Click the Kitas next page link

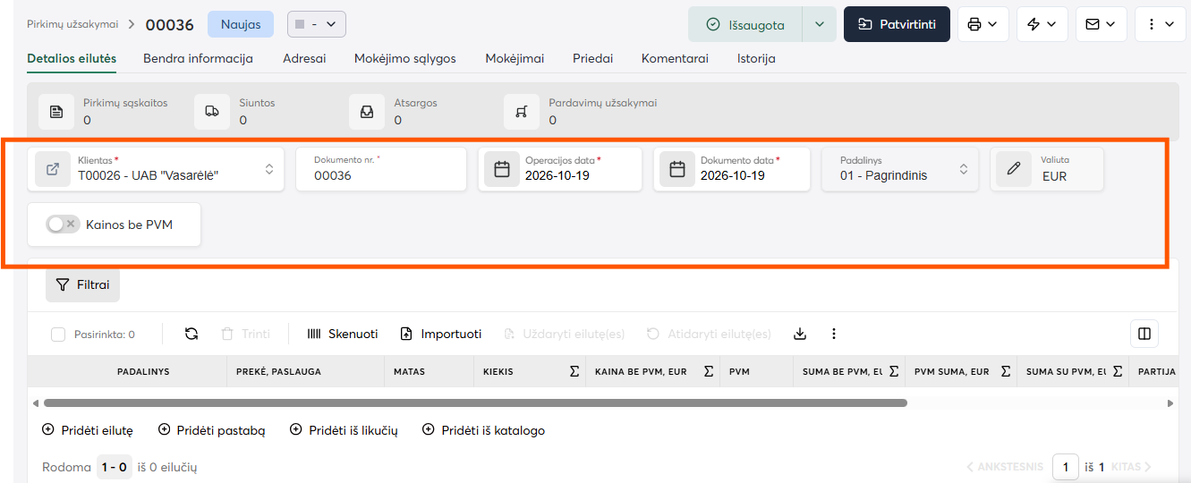coord(1131,467)
